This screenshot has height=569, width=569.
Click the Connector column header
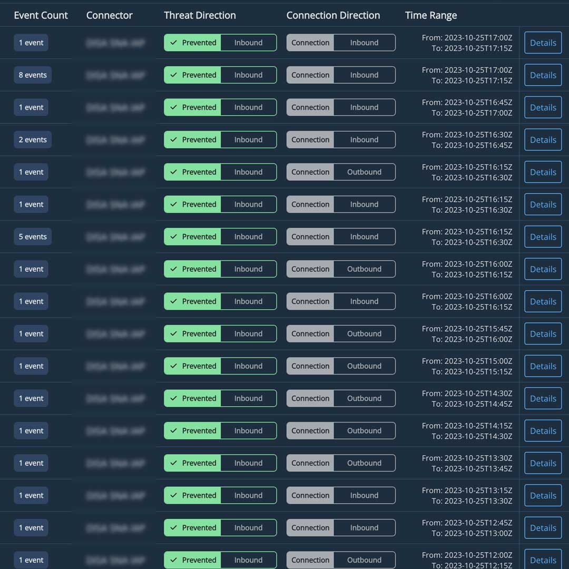pyautogui.click(x=109, y=15)
